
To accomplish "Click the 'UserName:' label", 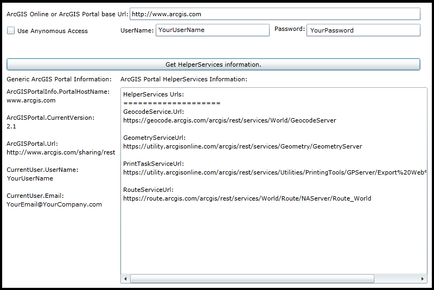I will point(137,30).
